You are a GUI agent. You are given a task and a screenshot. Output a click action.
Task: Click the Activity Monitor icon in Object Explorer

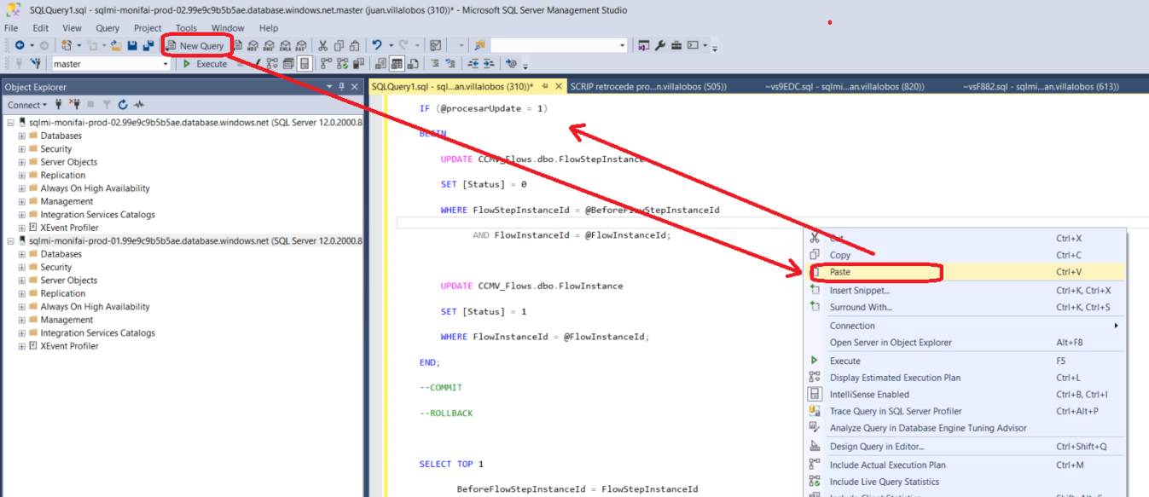point(139,105)
